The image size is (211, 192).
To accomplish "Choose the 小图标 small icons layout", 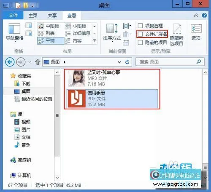I will 76,26.
